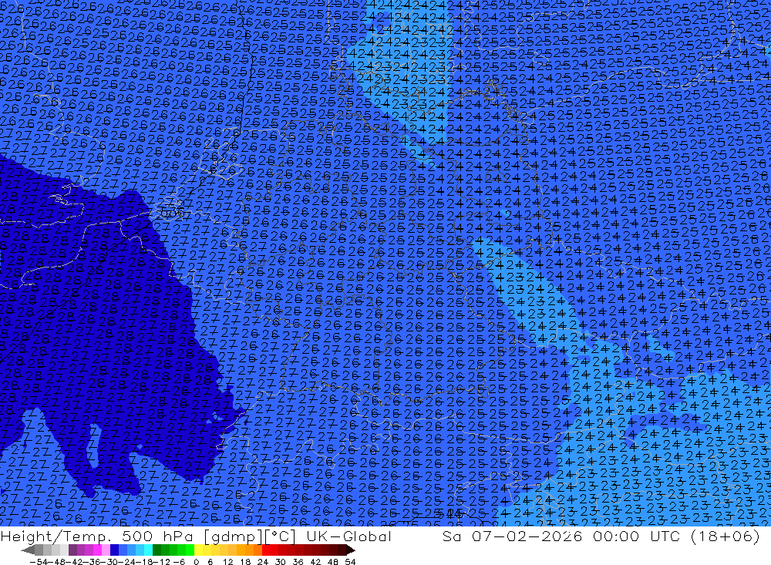Click the -54 legend value
The height and width of the screenshot is (565, 771).
point(39,562)
